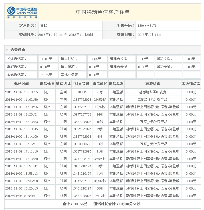204x210 pixels.
Task: Select the duration 34秒
Action: [x=100, y=144]
